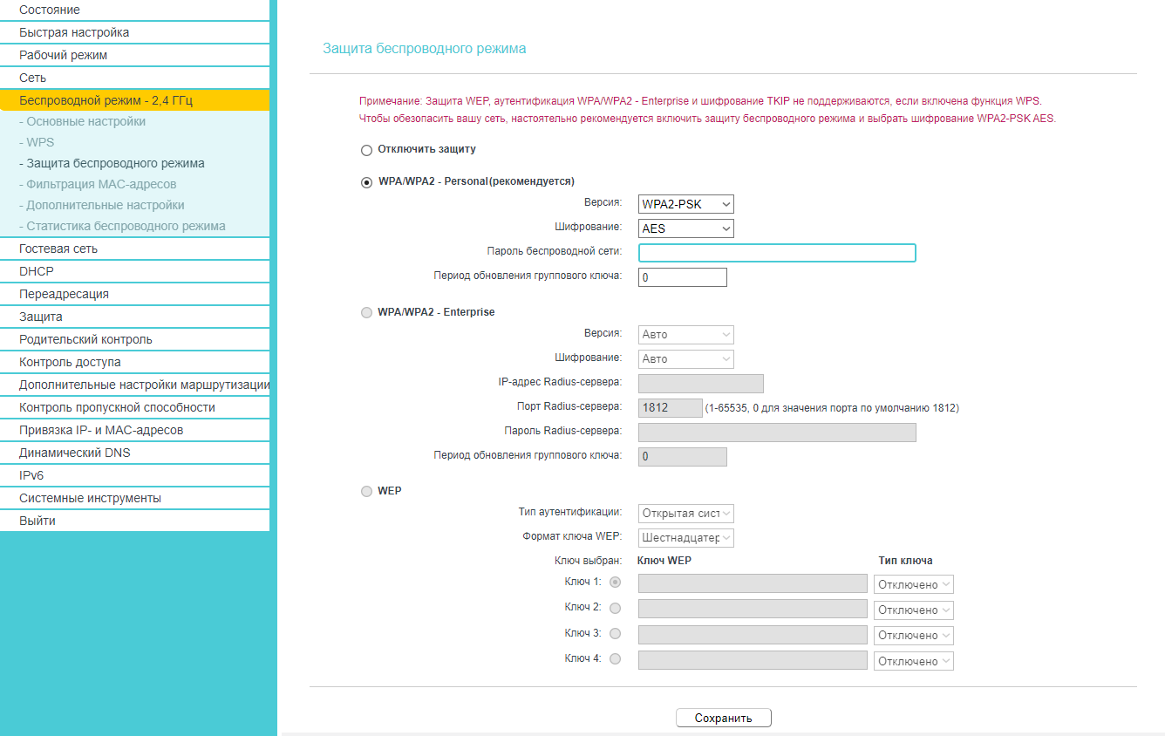The width and height of the screenshot is (1165, 736).
Task: Open the 'Рабочий режим' menu item
Action: click(134, 55)
